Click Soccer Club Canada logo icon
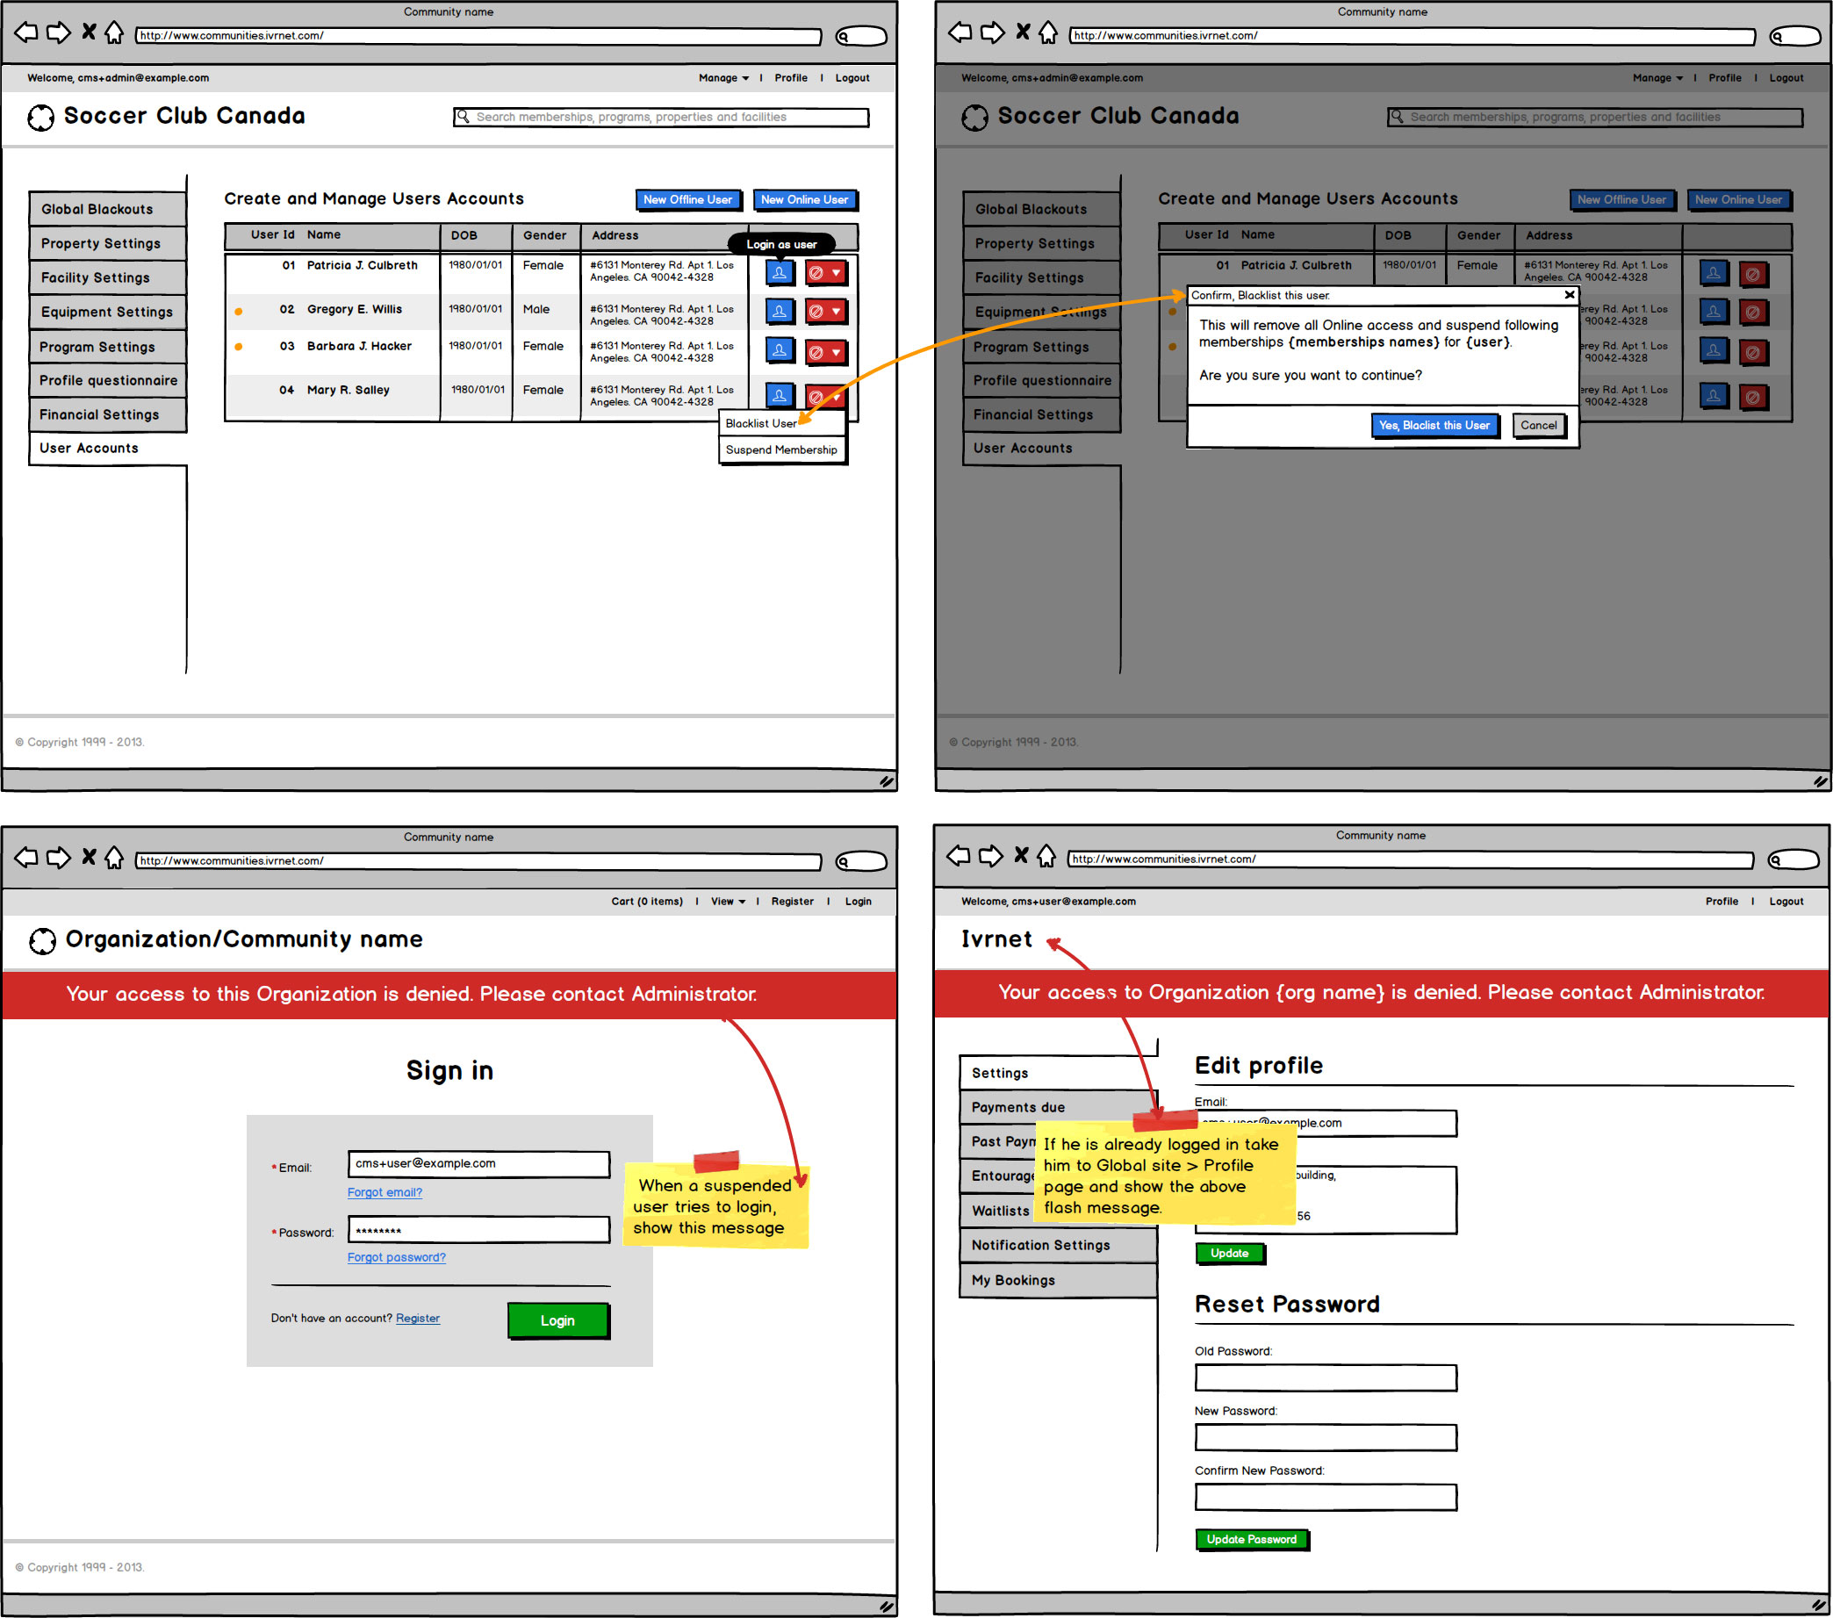This screenshot has height=1618, width=1833. (x=41, y=118)
